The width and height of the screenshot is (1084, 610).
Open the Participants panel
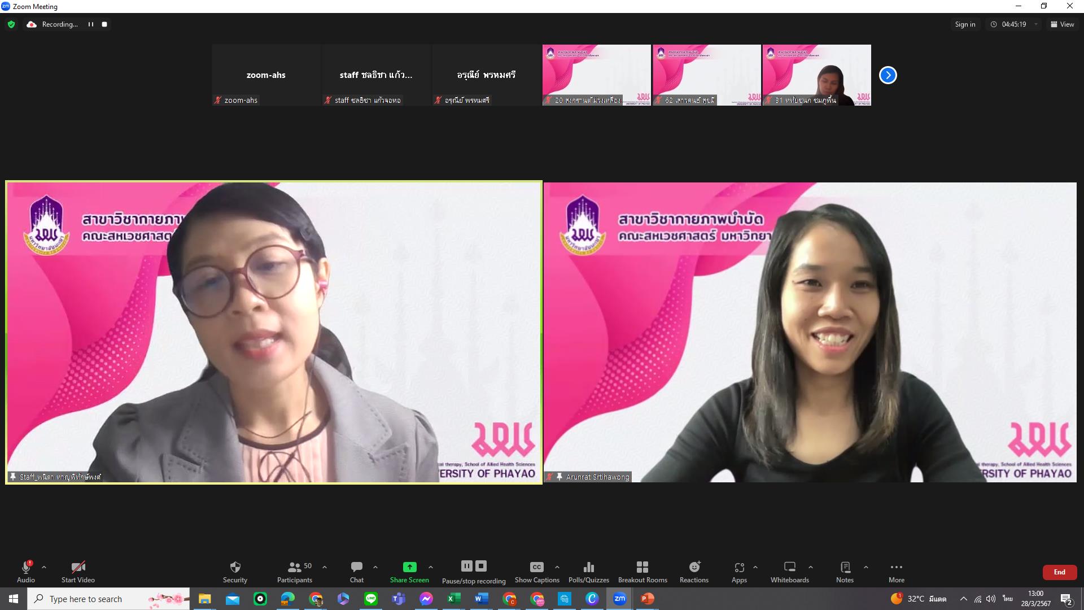click(294, 572)
